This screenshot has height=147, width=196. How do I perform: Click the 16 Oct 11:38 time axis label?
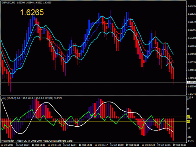tap(54, 145)
